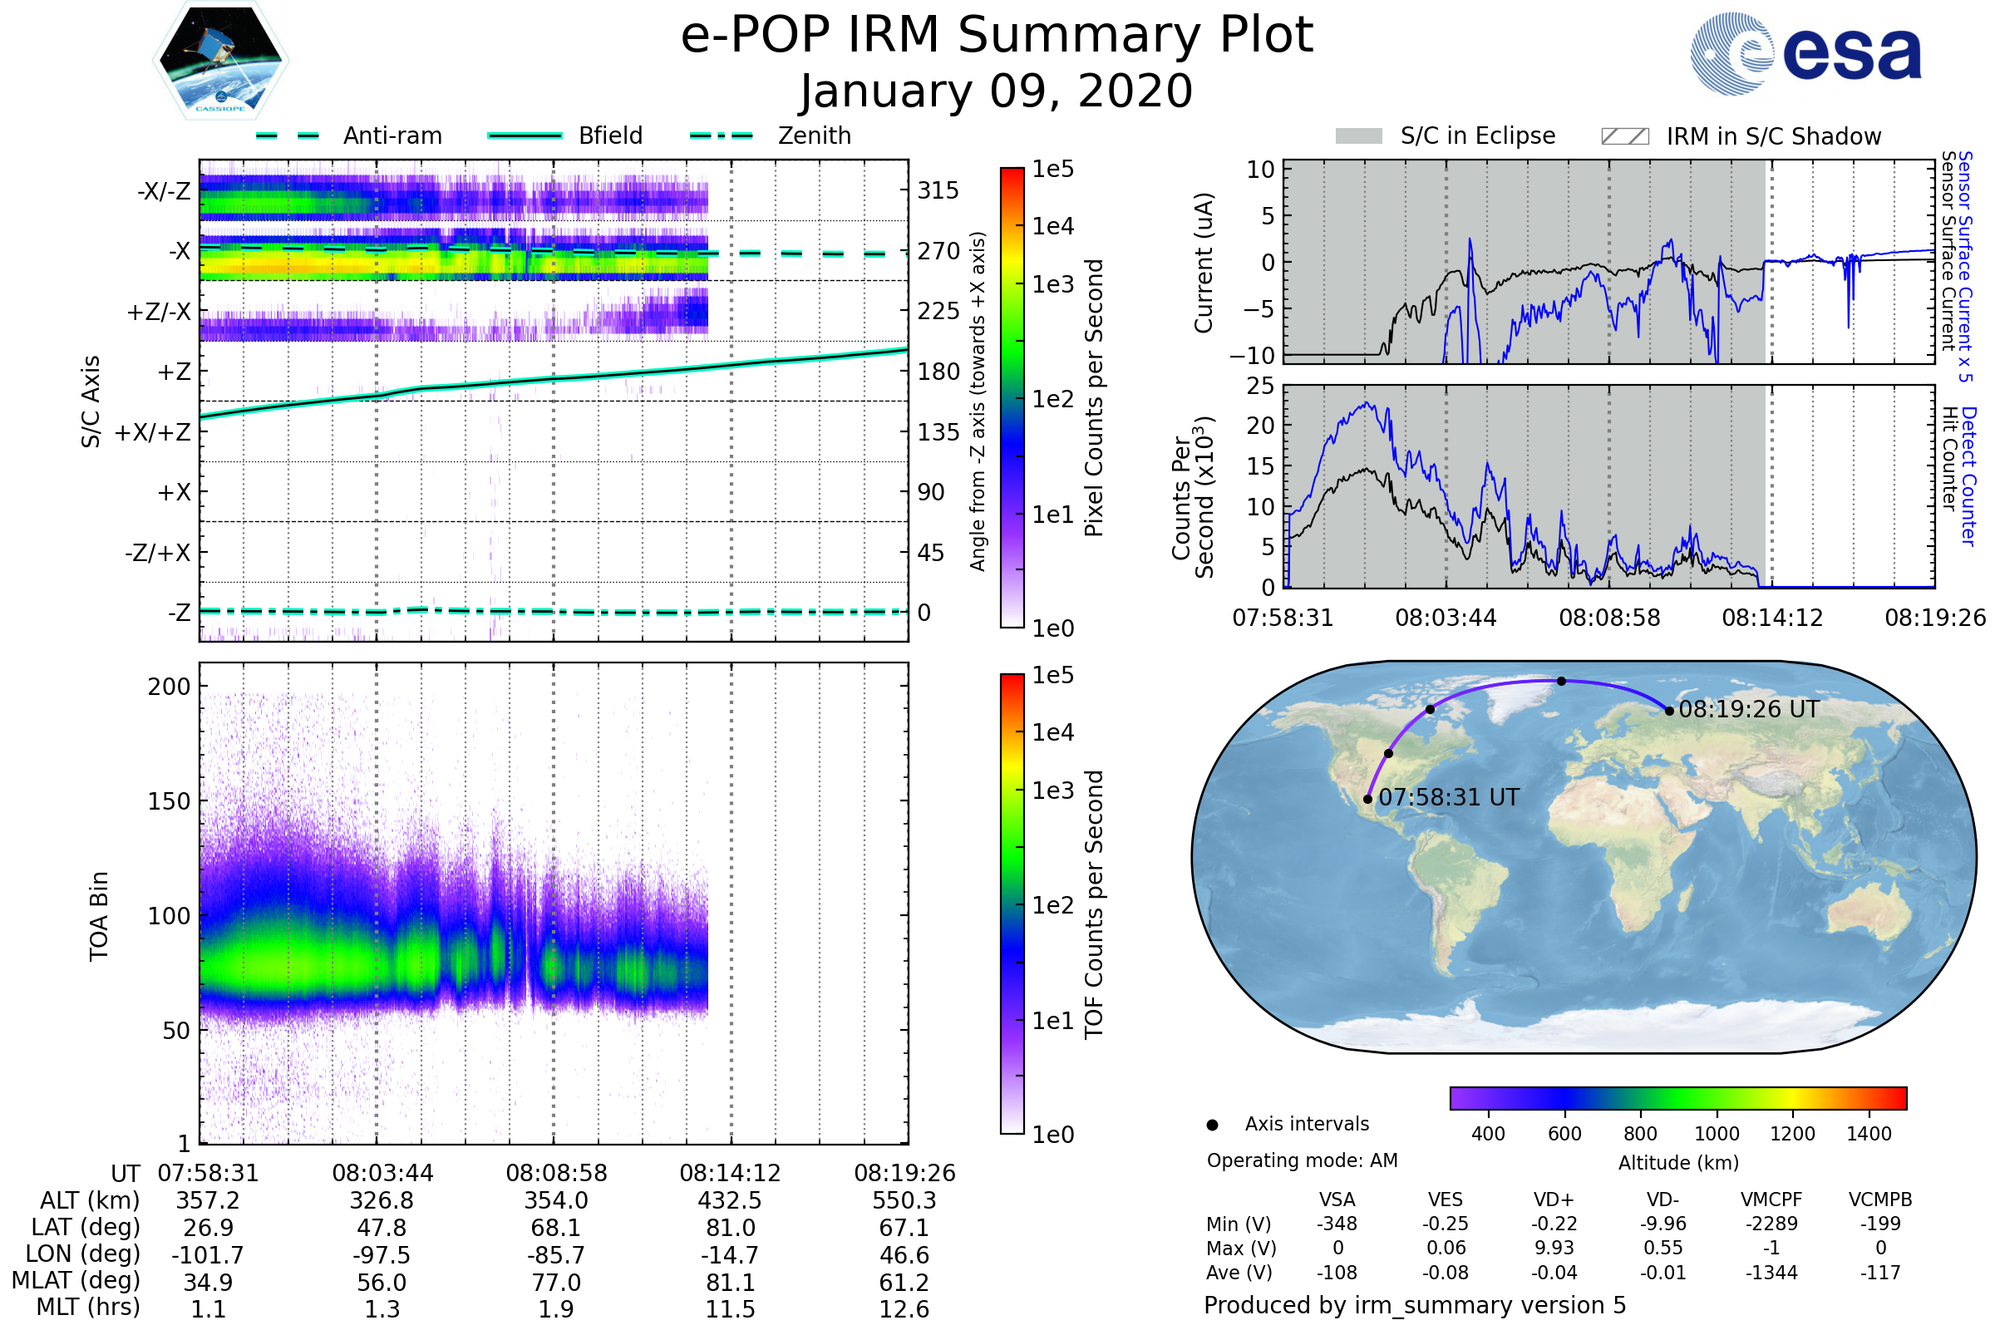Click the CASSIOPE satellite hexagon logo
Viewport: 1995px width, 1330px height.
tap(220, 61)
